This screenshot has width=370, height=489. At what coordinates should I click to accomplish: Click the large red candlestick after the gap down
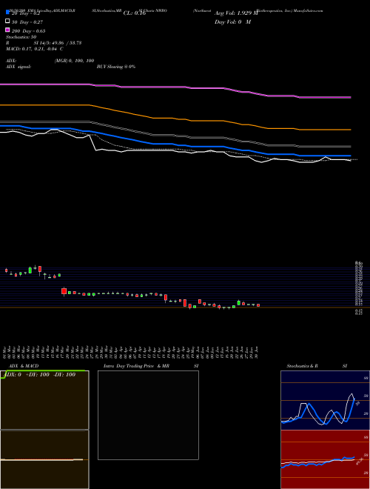(64, 291)
